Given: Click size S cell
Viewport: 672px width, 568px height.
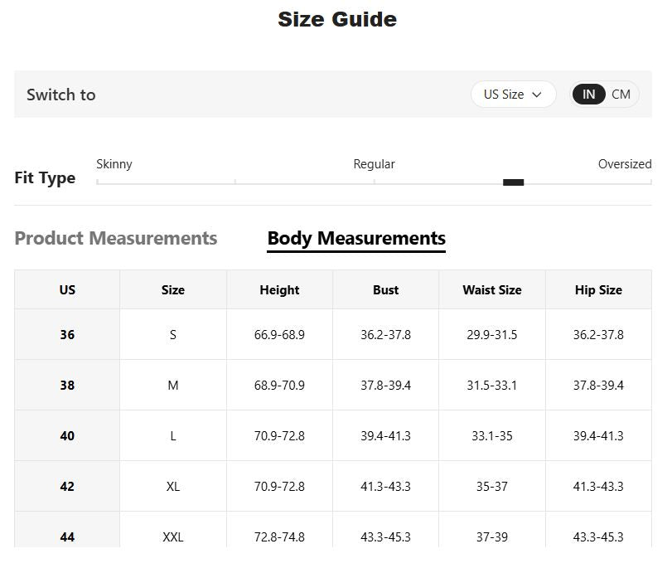Looking at the screenshot, I should coord(173,335).
